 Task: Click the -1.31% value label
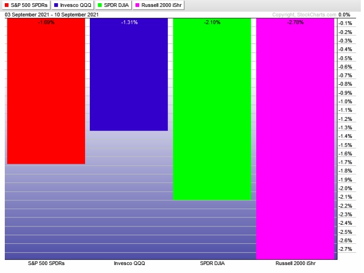coord(129,22)
